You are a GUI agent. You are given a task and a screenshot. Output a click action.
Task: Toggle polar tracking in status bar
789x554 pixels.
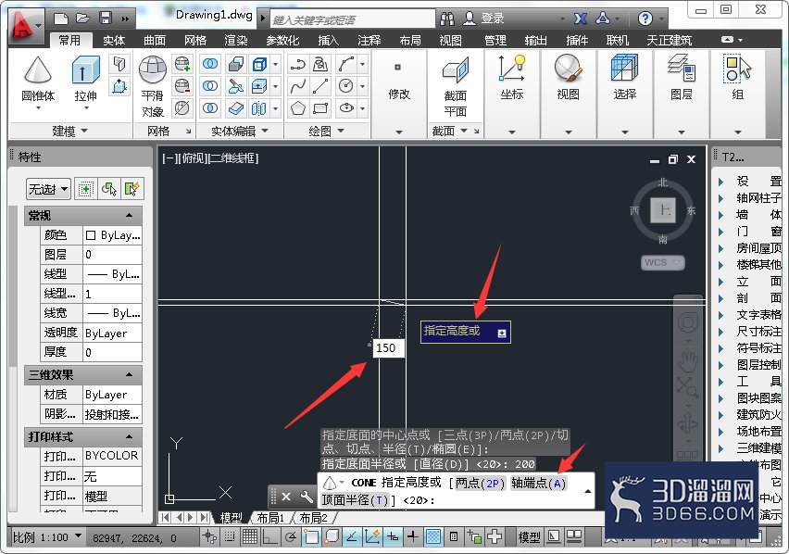click(x=291, y=537)
